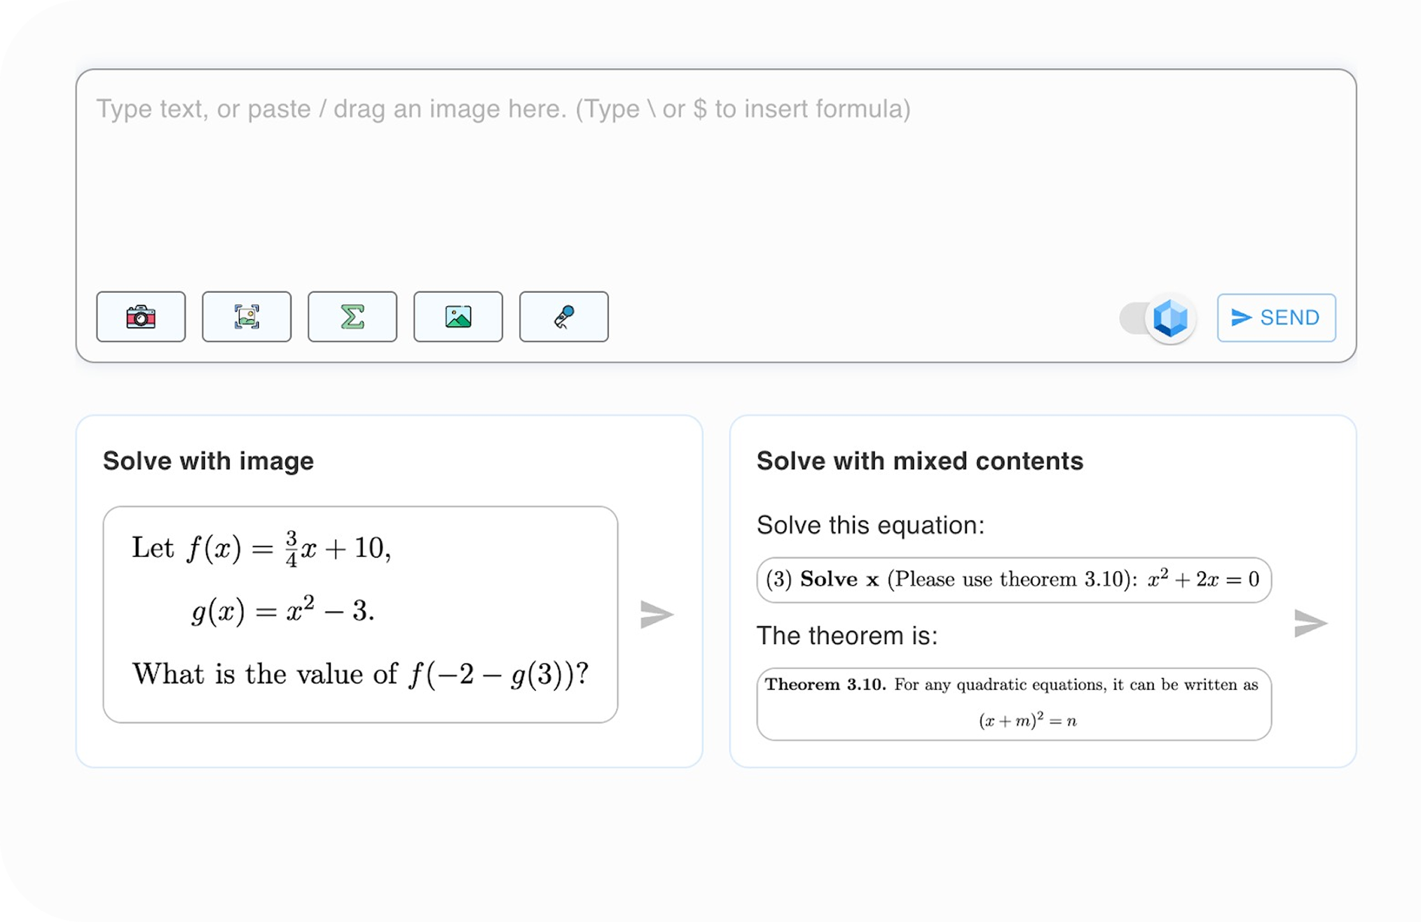Image resolution: width=1421 pixels, height=922 pixels.
Task: Click the paper-plane icon in SEND
Action: point(1241,317)
